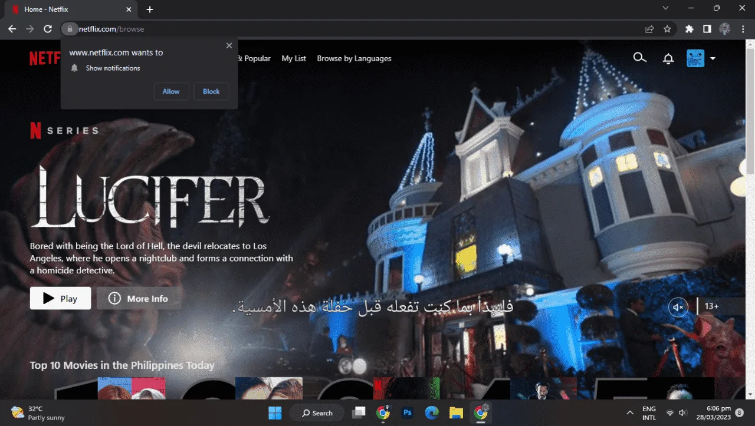Image resolution: width=755 pixels, height=426 pixels.
Task: Open Chrome three-dot menu
Action: [743, 28]
